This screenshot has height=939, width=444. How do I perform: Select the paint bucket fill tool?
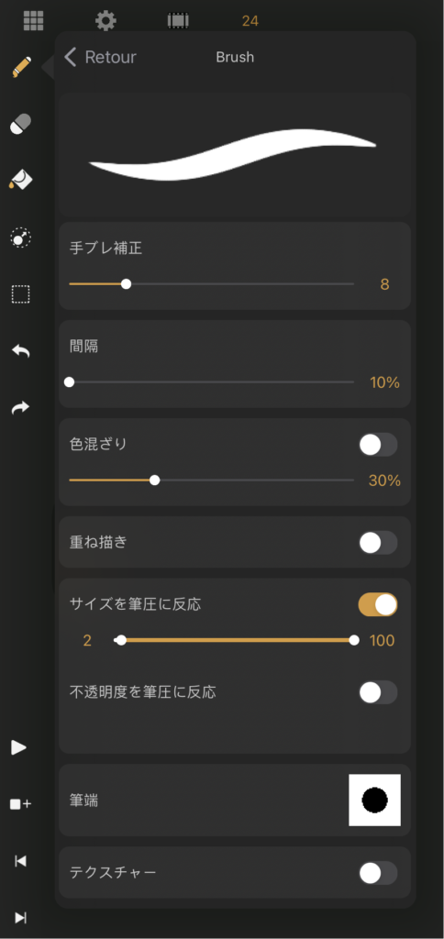(21, 181)
